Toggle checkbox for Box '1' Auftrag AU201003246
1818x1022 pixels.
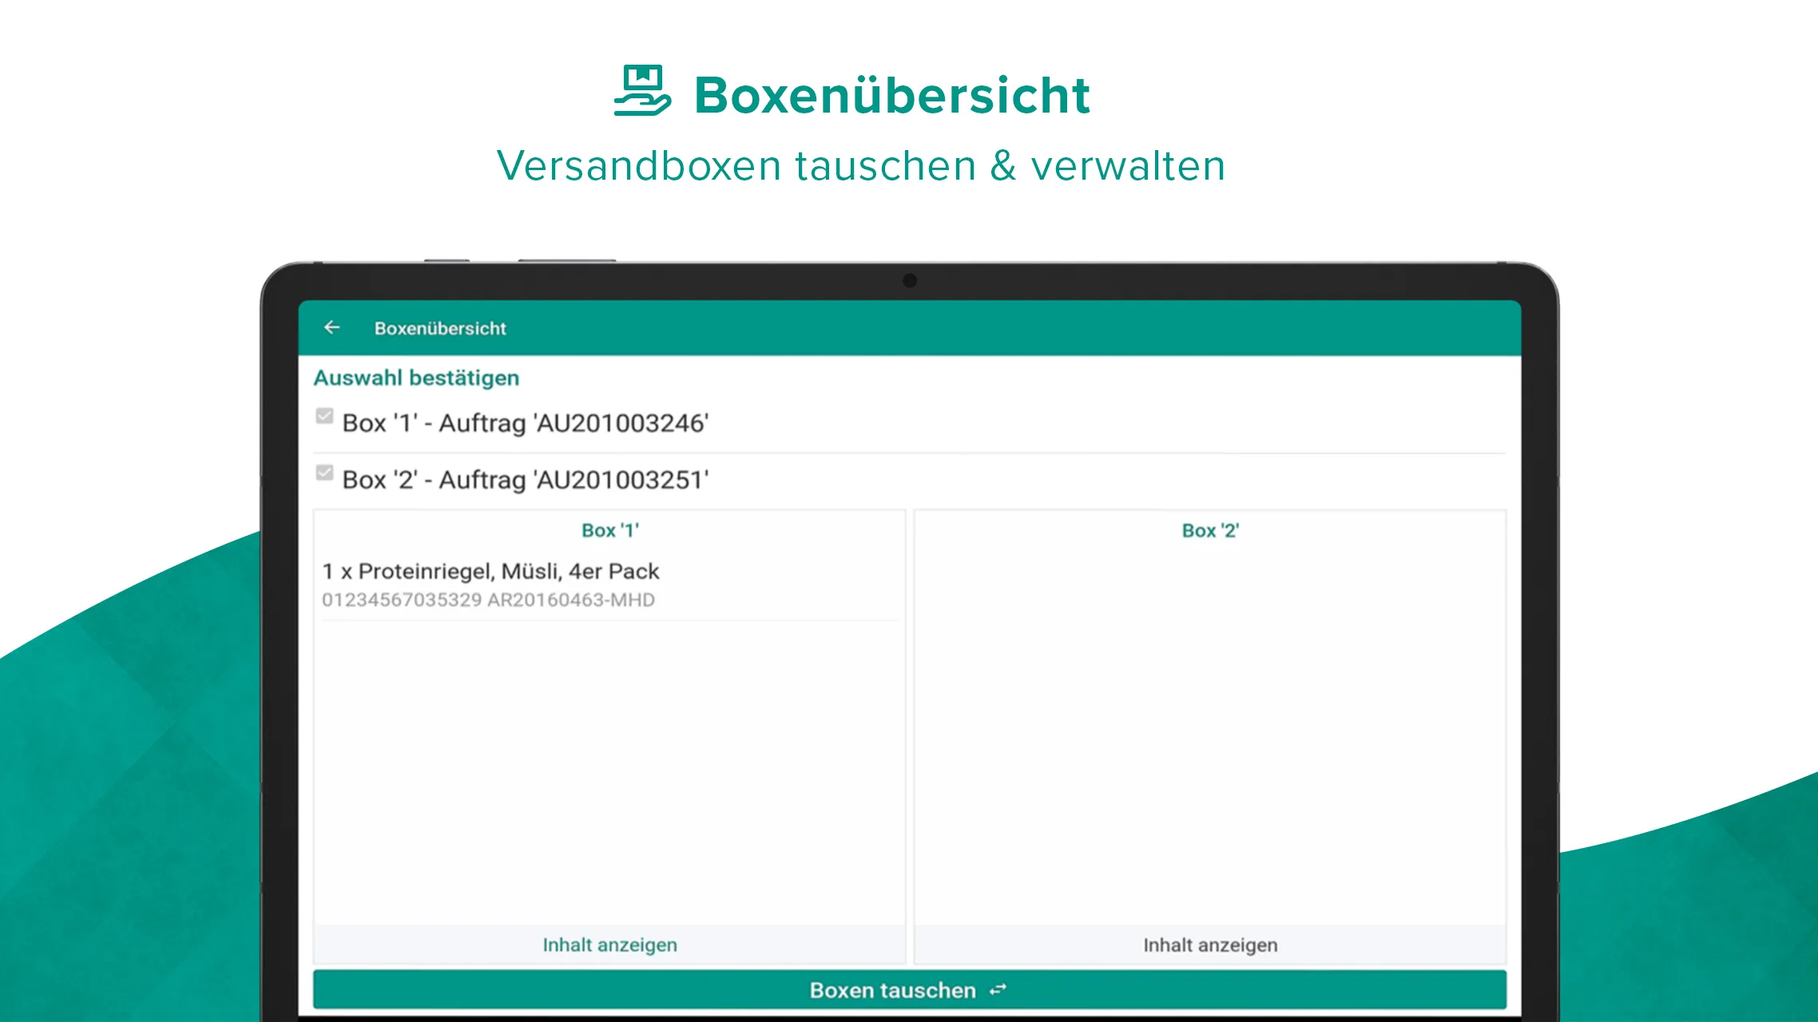[x=324, y=416]
